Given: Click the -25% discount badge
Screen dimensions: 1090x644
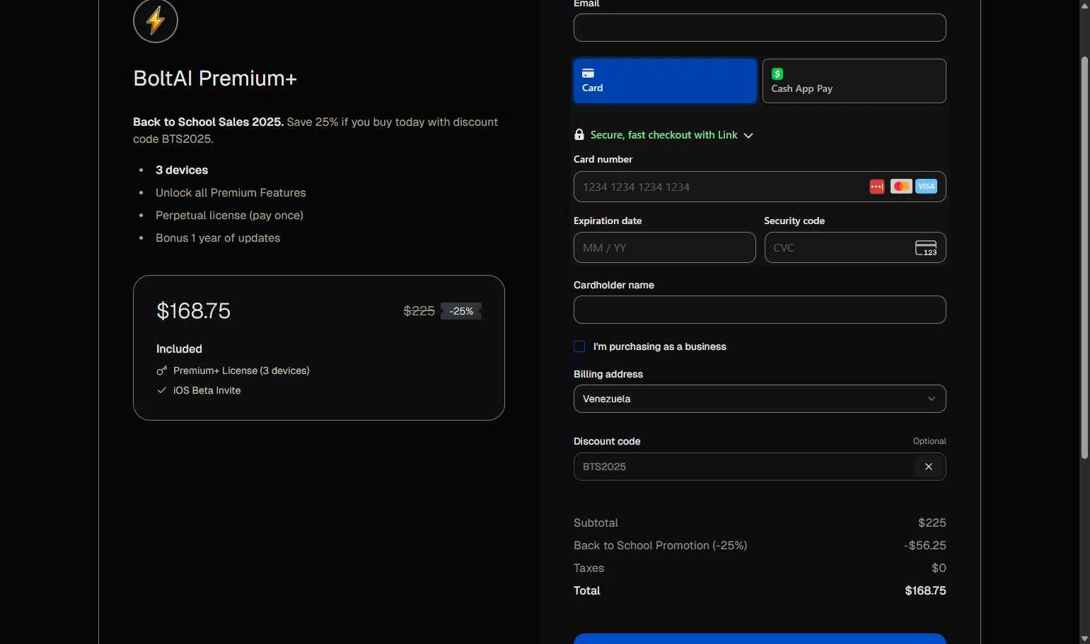Looking at the screenshot, I should pyautogui.click(x=461, y=311).
